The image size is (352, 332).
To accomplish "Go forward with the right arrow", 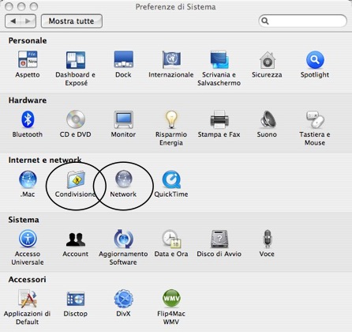I will (28, 21).
